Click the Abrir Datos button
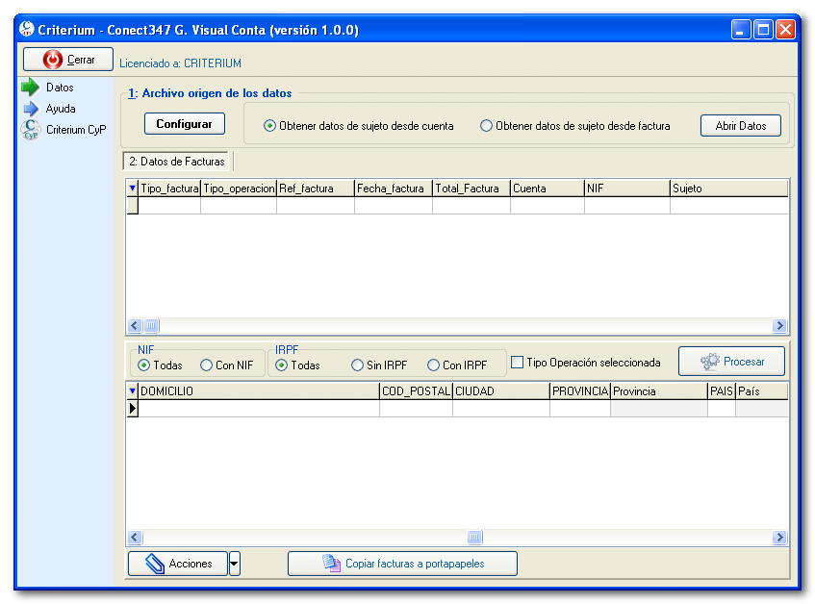Viewport: 815px width, 604px height. point(741,126)
